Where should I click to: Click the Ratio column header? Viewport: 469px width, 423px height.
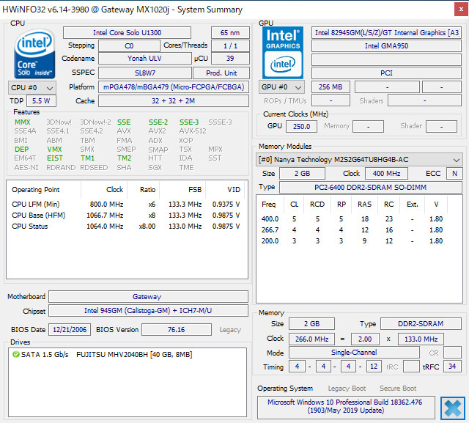pyautogui.click(x=144, y=190)
